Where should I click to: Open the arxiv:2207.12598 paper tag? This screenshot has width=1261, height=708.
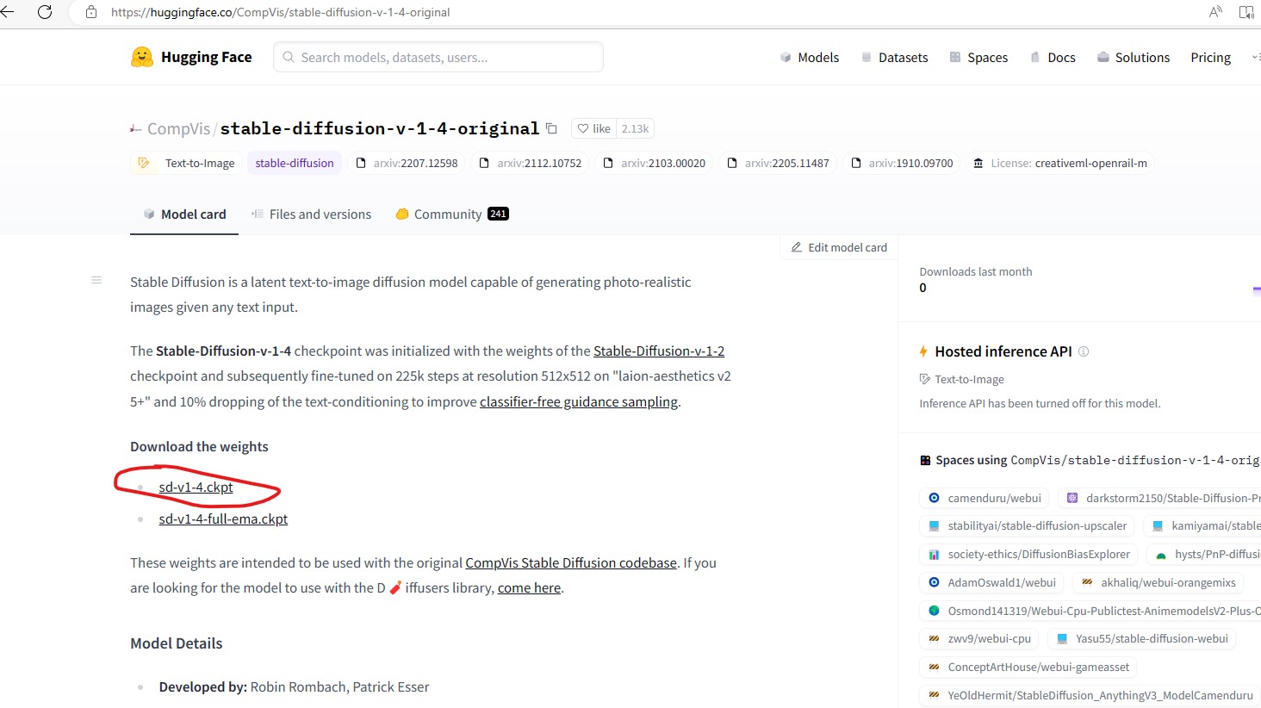(x=407, y=163)
